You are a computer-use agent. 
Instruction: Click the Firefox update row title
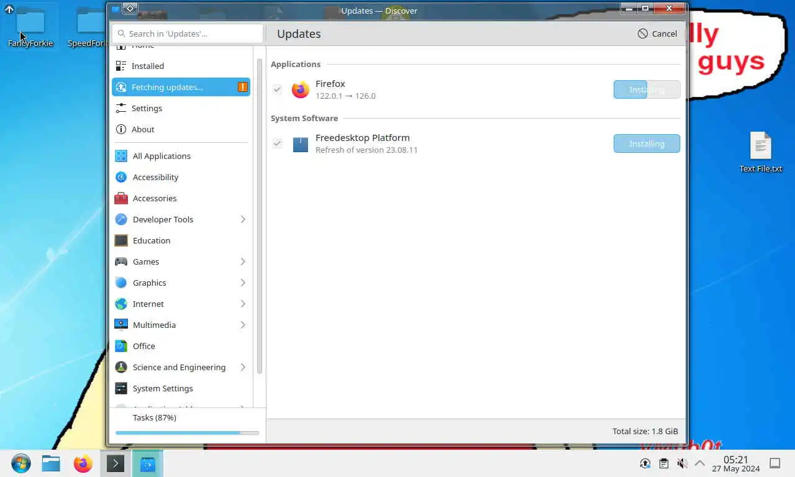(x=330, y=84)
